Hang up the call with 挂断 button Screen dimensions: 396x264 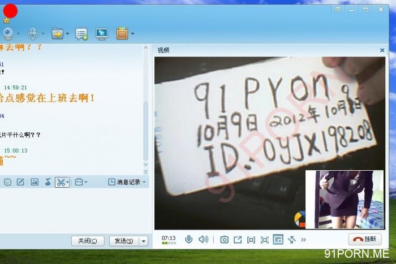[x=365, y=239]
